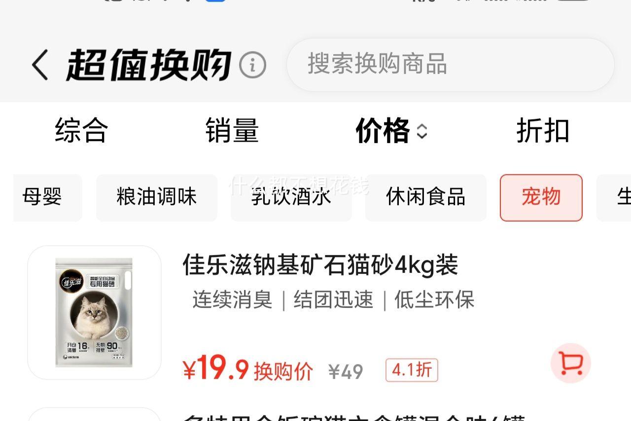Screen dimensions: 631x421
Task: Add 佳乐滋猫砂 to cart with cart icon
Action: click(570, 363)
